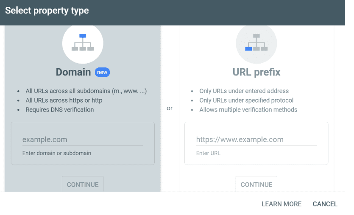Open the LEARN MORE link
This screenshot has height=215, width=354.
[282, 204]
